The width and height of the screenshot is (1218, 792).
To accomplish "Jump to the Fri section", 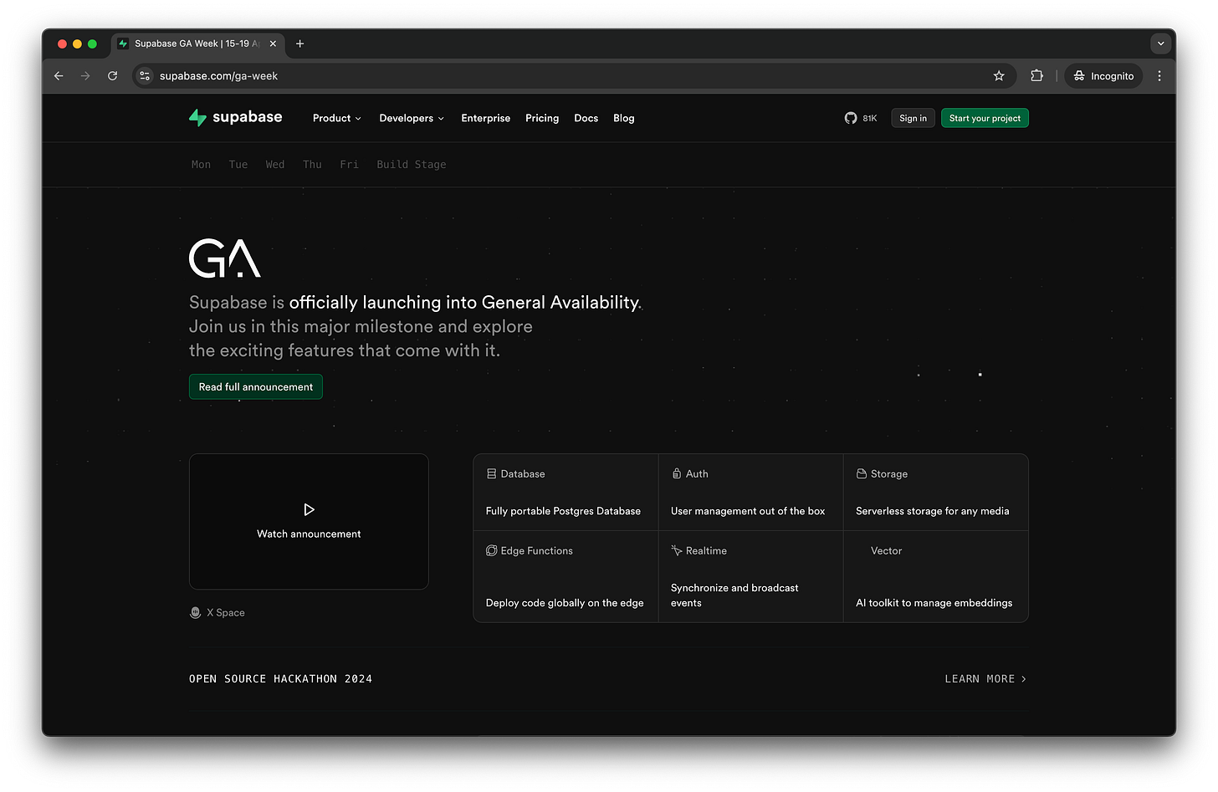I will (x=349, y=165).
